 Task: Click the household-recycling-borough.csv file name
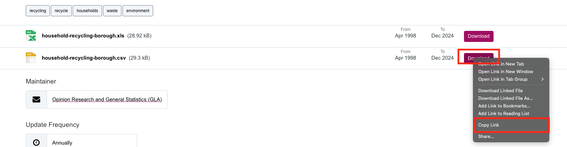tap(84, 58)
